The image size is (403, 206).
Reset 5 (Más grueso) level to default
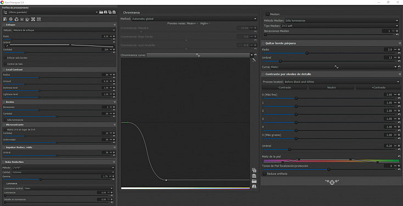click(x=399, y=138)
